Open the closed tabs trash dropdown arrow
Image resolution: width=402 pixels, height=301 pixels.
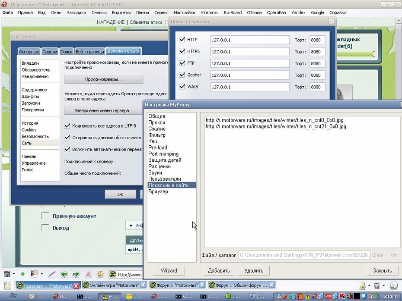(x=383, y=285)
